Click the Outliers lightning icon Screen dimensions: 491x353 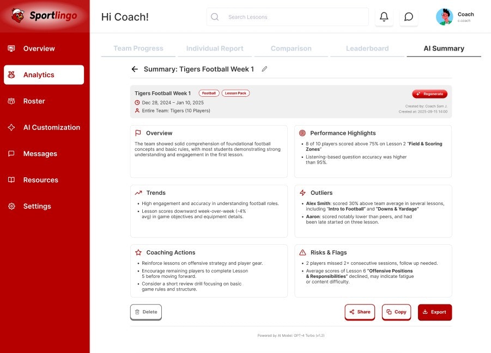302,193
